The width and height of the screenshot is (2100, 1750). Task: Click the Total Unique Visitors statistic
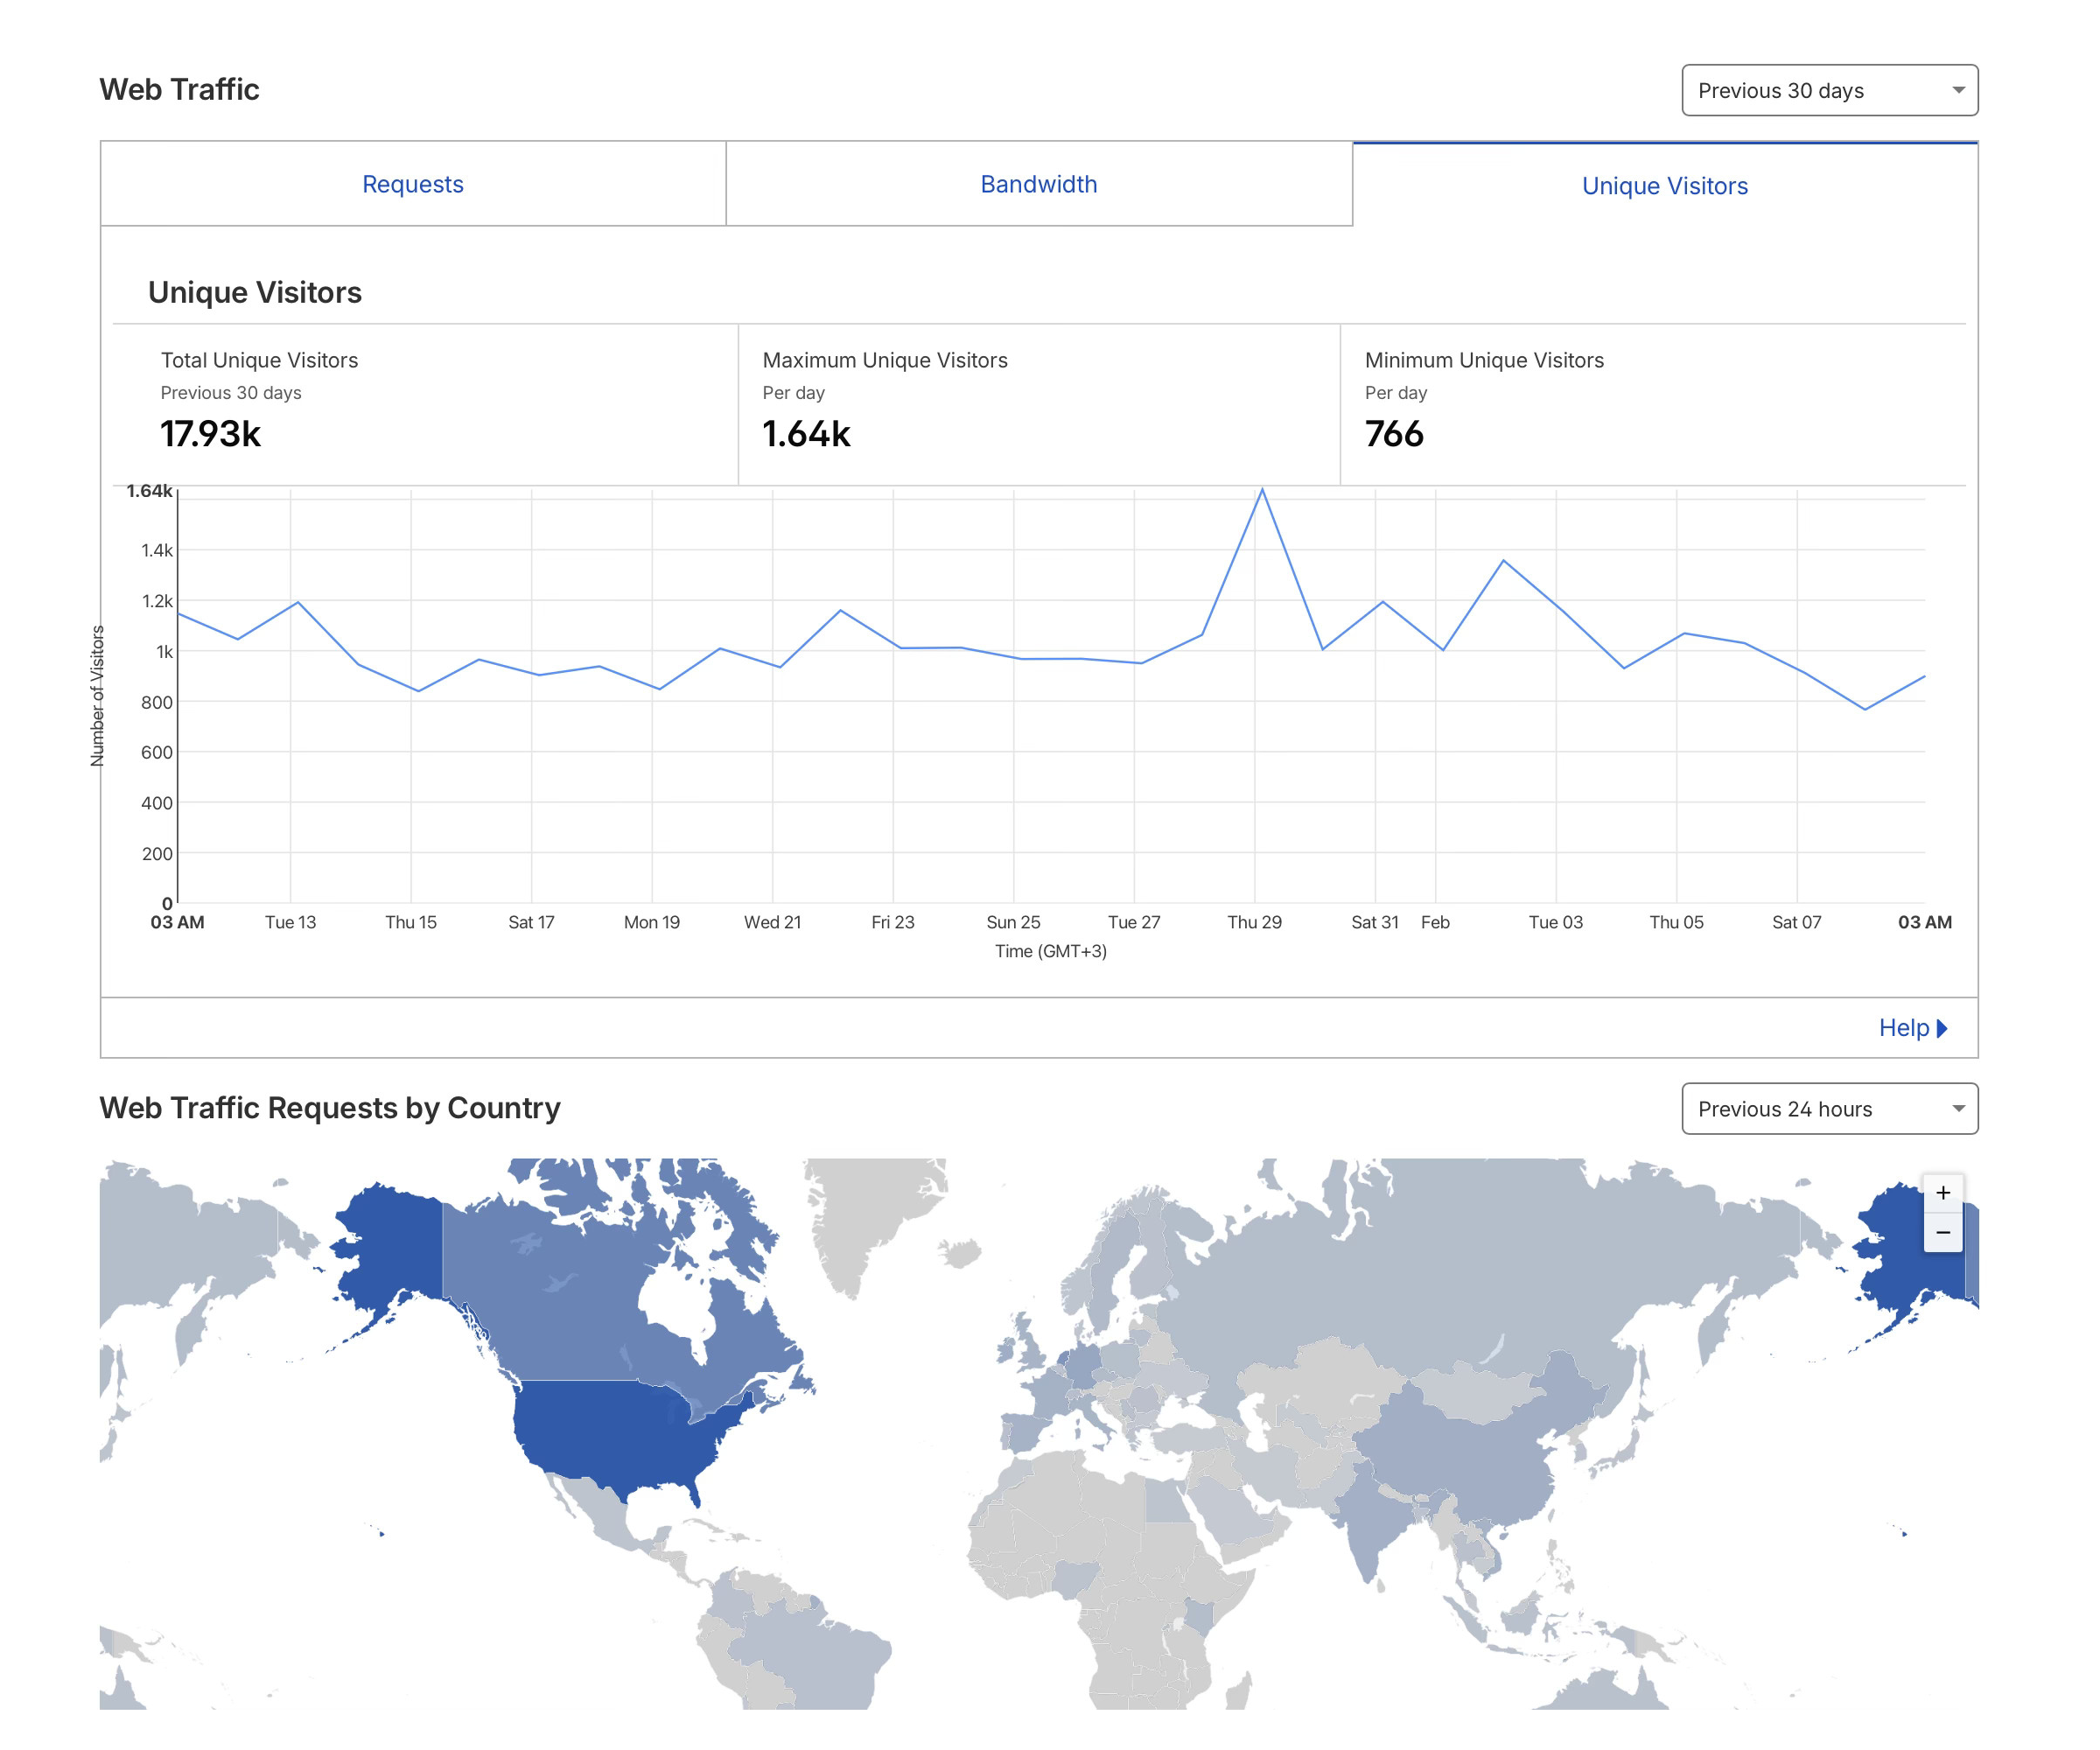point(259,360)
